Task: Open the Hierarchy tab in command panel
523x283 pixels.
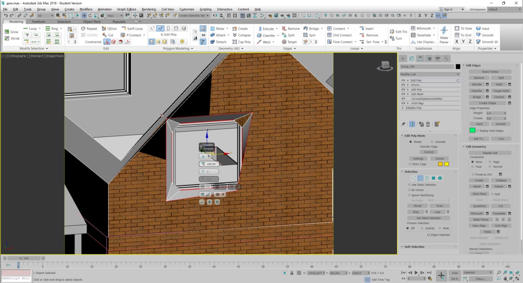Action: tap(420, 58)
